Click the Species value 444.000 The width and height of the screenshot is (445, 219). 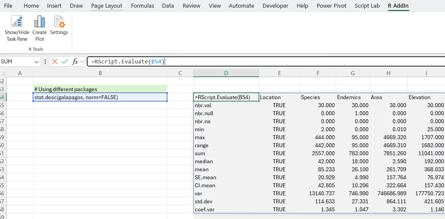coord(318,137)
